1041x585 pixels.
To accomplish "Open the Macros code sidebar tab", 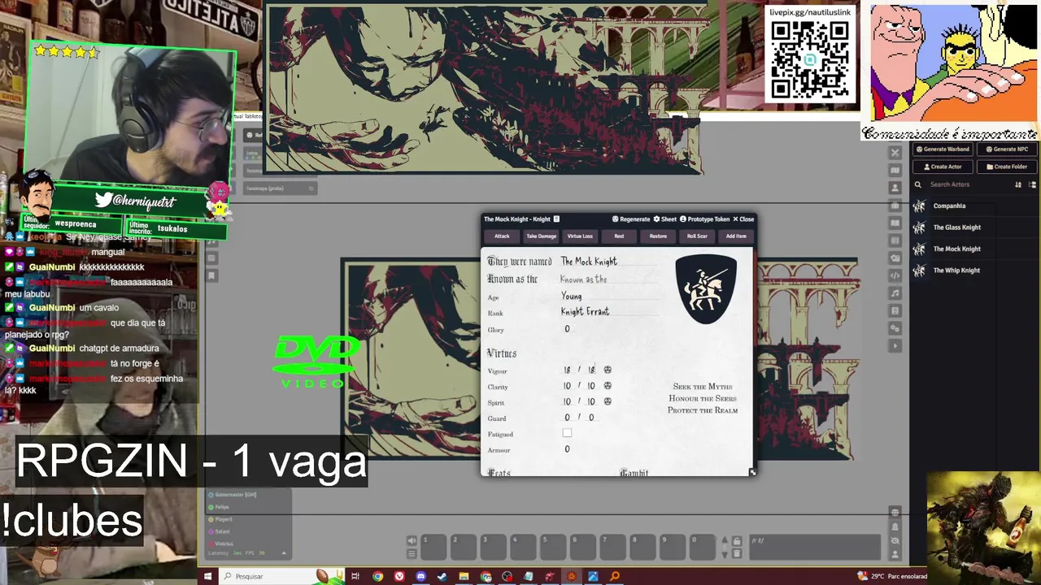I will [895, 275].
